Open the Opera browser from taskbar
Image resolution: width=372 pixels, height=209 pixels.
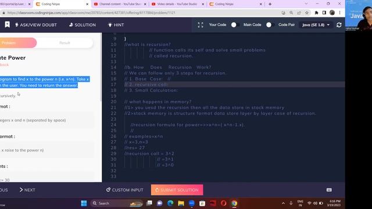click(x=223, y=203)
